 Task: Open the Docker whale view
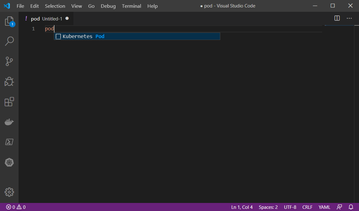(9, 122)
